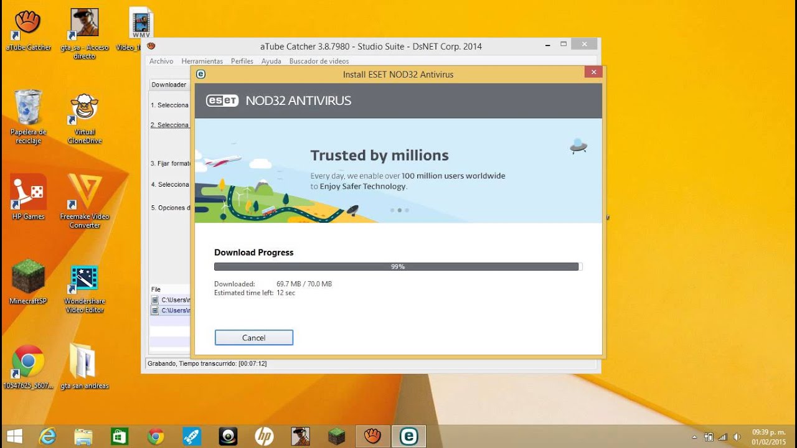Click the '1. Selecciona' step label
This screenshot has height=448, width=797.
click(169, 105)
